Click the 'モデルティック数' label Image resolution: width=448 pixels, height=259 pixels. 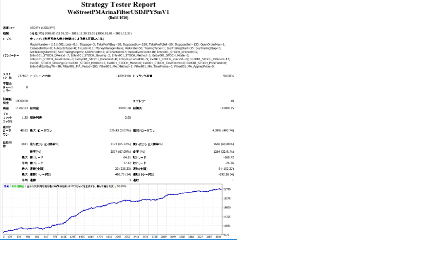[x=40, y=76]
